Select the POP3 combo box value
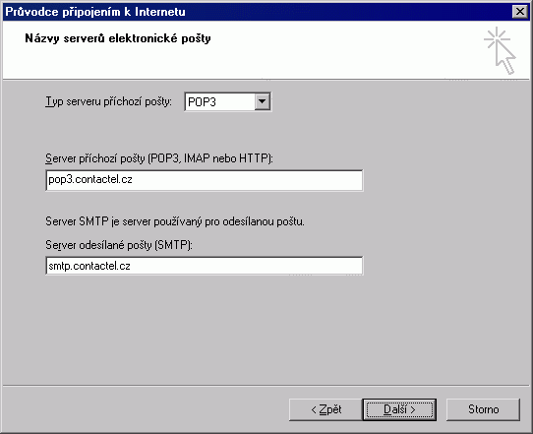Screen dimensions: 533x434 point(220,101)
